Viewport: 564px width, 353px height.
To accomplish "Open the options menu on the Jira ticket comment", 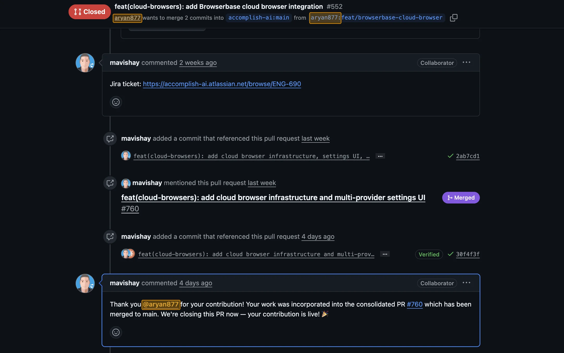I will coord(467,62).
